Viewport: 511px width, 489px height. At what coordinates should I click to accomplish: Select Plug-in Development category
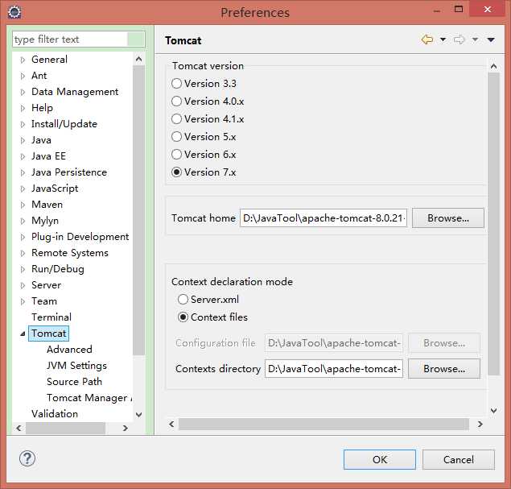point(80,237)
